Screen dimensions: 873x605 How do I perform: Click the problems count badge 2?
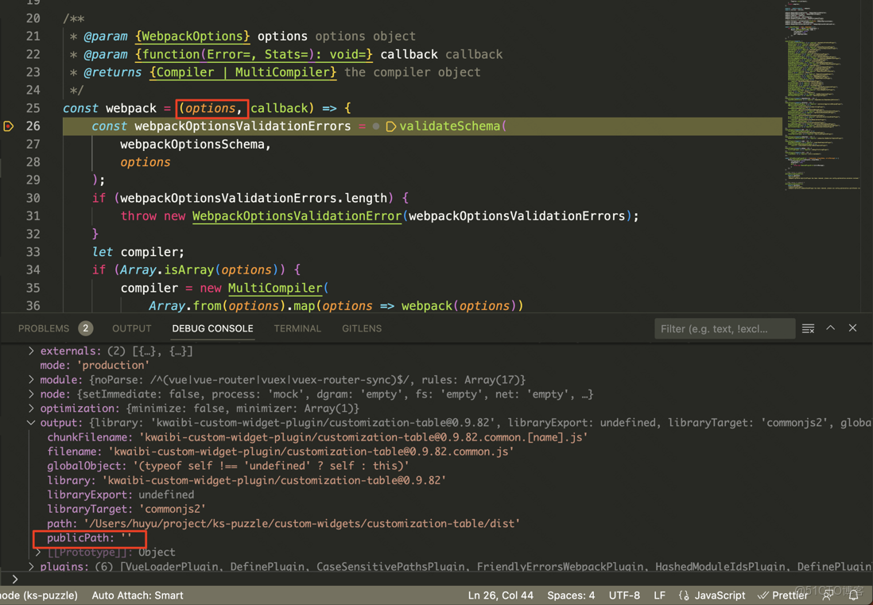(x=85, y=328)
